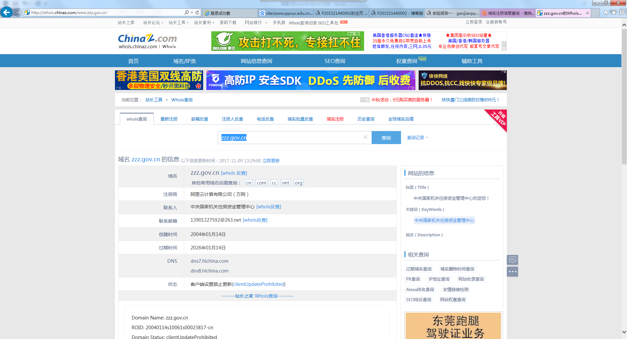Open 域名/IP类 in the navigation bar
Screen dimensions: 627x339
tap(185, 61)
